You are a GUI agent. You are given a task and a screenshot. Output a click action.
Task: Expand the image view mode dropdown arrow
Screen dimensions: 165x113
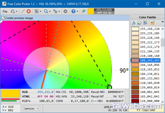click(x=41, y=11)
